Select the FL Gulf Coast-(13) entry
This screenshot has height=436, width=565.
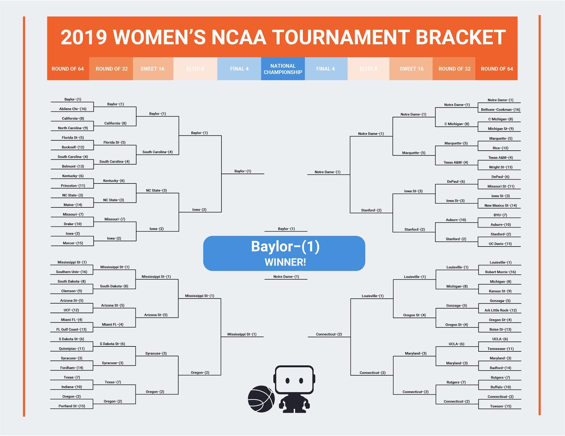71,329
